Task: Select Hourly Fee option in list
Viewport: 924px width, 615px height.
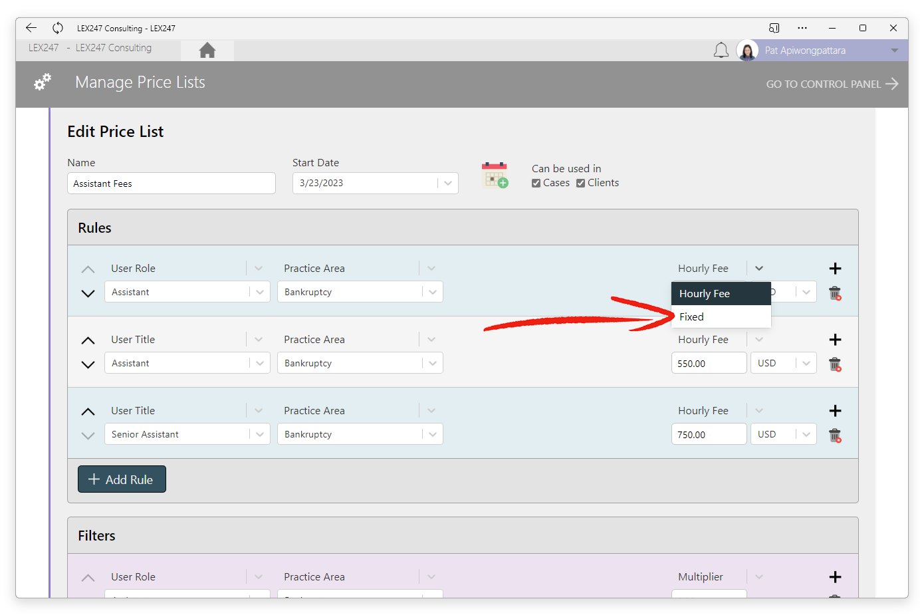Action: (721, 294)
